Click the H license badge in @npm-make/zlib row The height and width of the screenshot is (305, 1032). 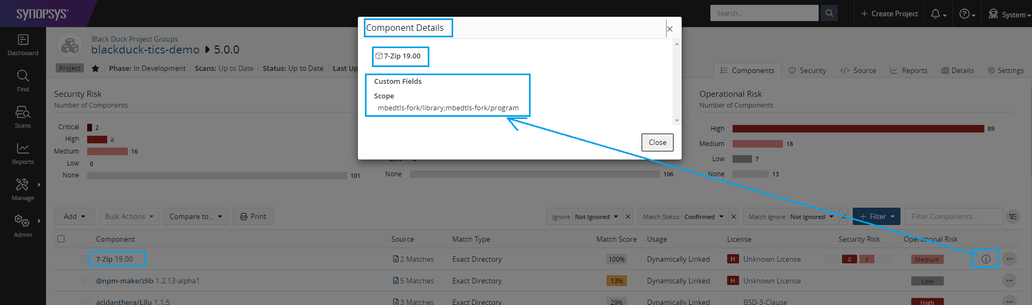[733, 281]
